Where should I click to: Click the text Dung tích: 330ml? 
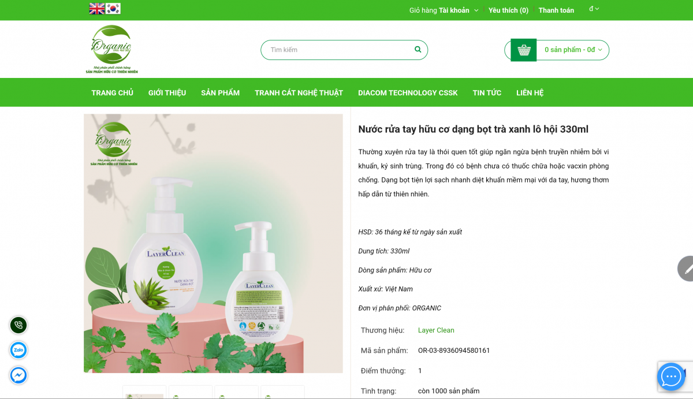point(384,251)
